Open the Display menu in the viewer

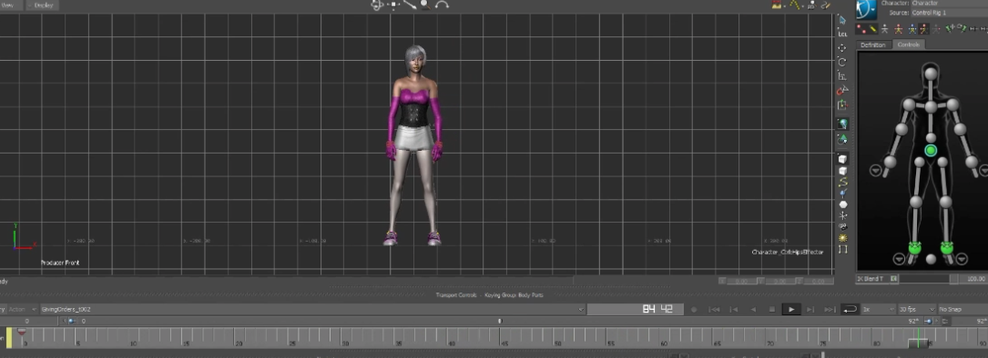click(x=44, y=5)
